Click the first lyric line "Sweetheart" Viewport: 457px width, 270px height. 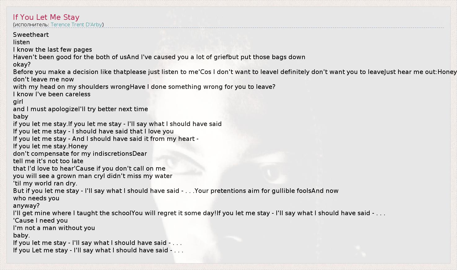tap(31, 35)
